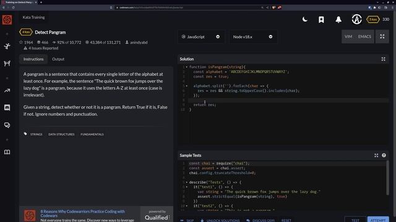Viewport: 396px width, 222px height.
Task: Collapse the test1 it-block fold arrow
Action: pyautogui.click(x=187, y=187)
